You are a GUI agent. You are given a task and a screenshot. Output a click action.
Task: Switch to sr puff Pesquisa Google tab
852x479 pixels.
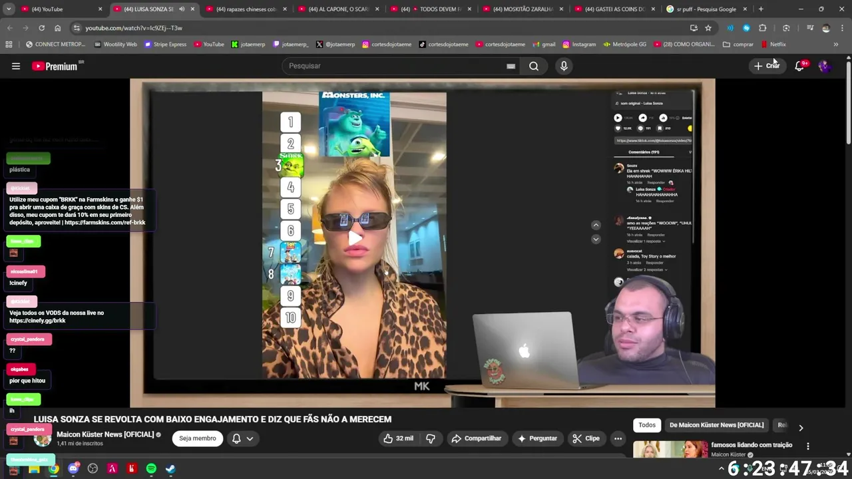pyautogui.click(x=706, y=9)
